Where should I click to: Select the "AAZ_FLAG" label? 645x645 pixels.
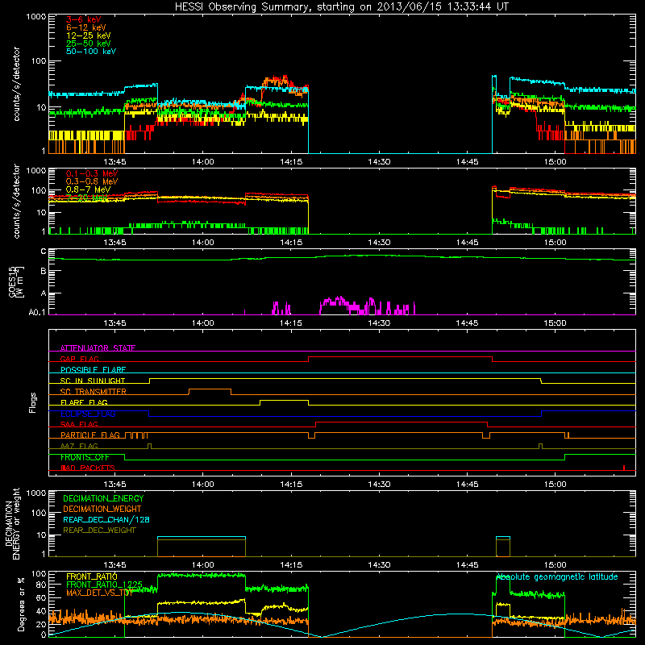(x=79, y=446)
